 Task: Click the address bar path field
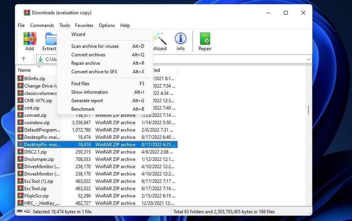tap(174, 59)
